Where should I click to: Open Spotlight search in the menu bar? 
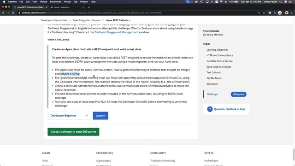pos(280,2)
